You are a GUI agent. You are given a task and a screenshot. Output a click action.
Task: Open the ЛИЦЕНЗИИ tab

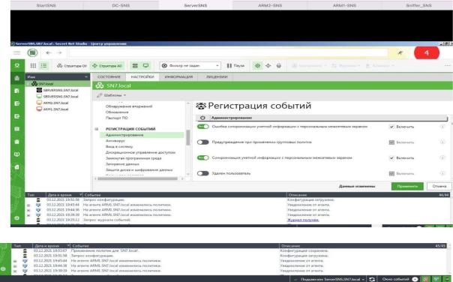coord(217,76)
